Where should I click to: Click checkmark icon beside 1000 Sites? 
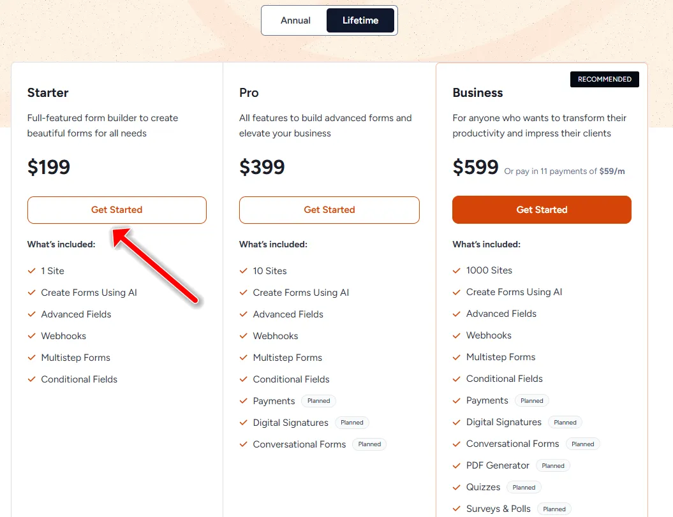[456, 270]
